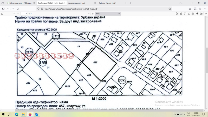
Task: Click the scroll down arrow of vertical scrollbar
Action: click(207, 108)
